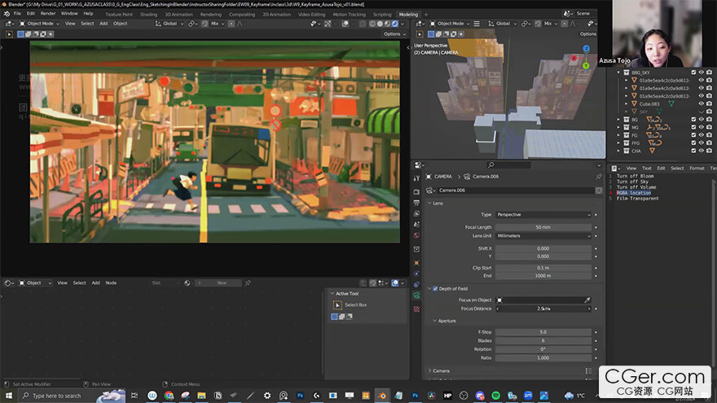
Task: Open the Render menu
Action: pyautogui.click(x=48, y=14)
